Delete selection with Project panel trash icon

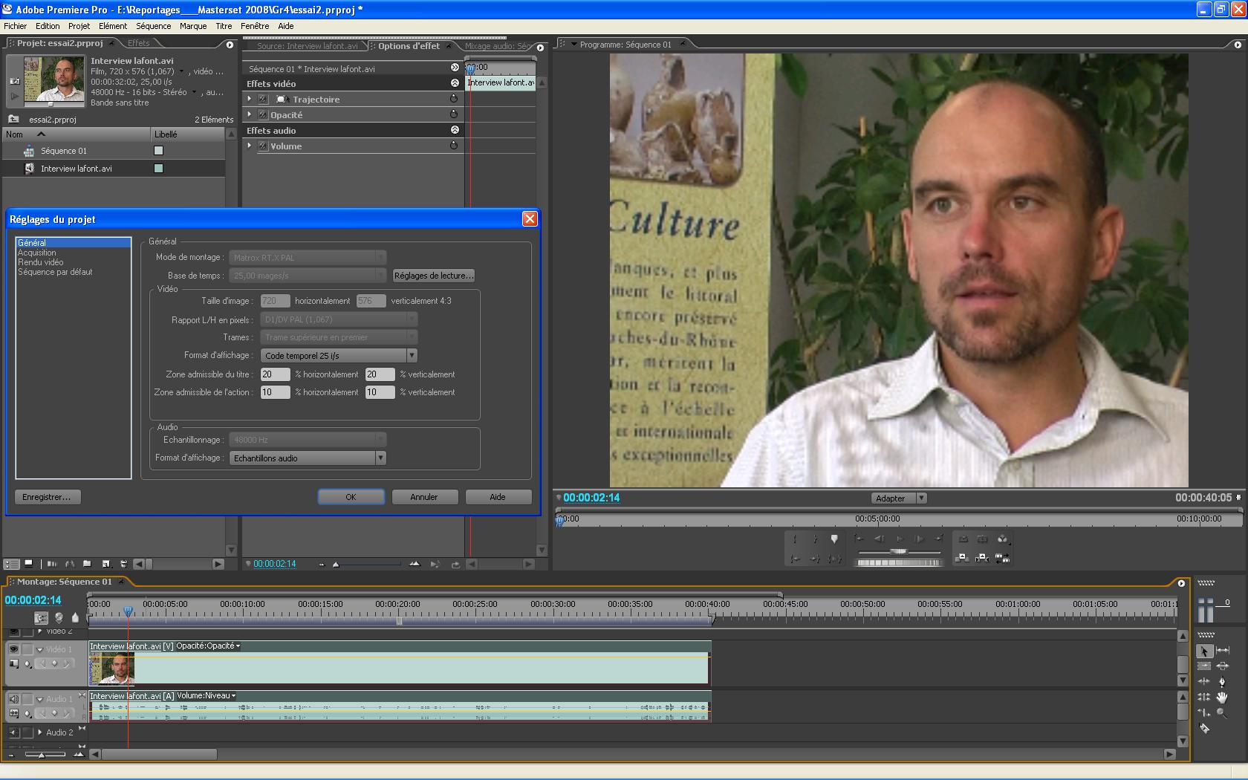coord(123,564)
